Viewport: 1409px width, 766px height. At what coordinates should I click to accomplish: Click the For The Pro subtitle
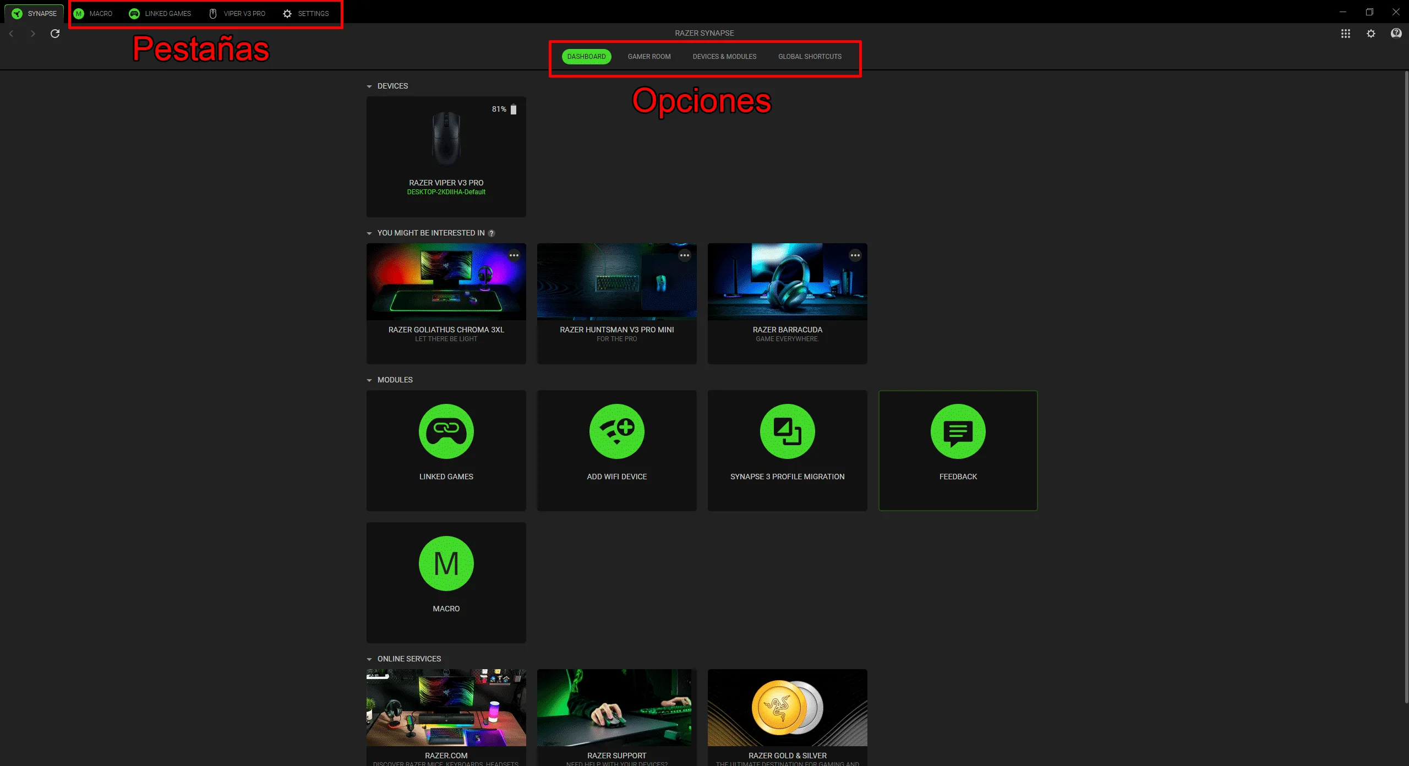[617, 339]
